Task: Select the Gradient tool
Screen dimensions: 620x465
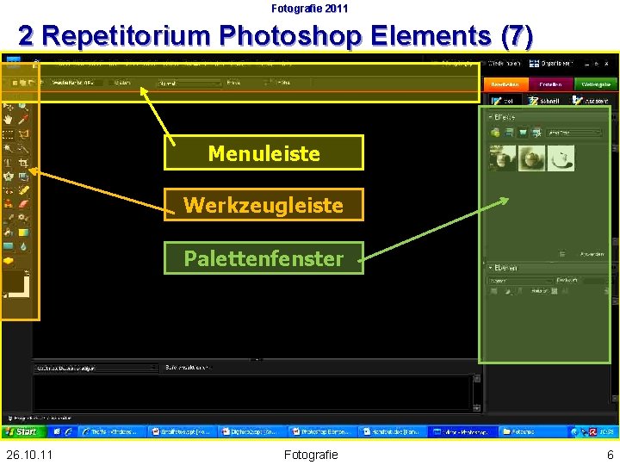Action: point(23,232)
